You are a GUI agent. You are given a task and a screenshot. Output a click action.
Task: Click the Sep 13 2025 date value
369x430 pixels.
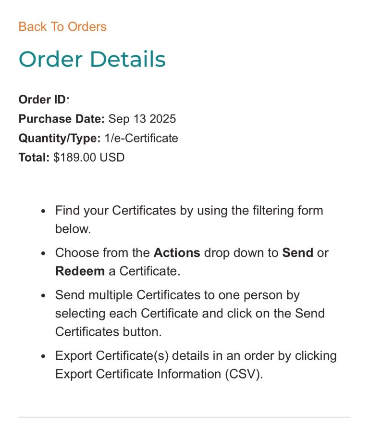tap(142, 119)
